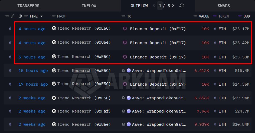This screenshot has width=255, height=133.
Task: Click the 6.412K value cell
Action: click(x=202, y=71)
